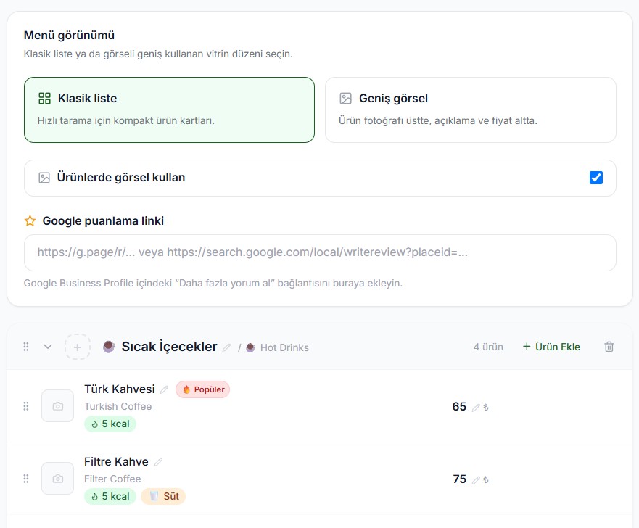Edit Filtre Kahve name with pencil icon

(158, 463)
